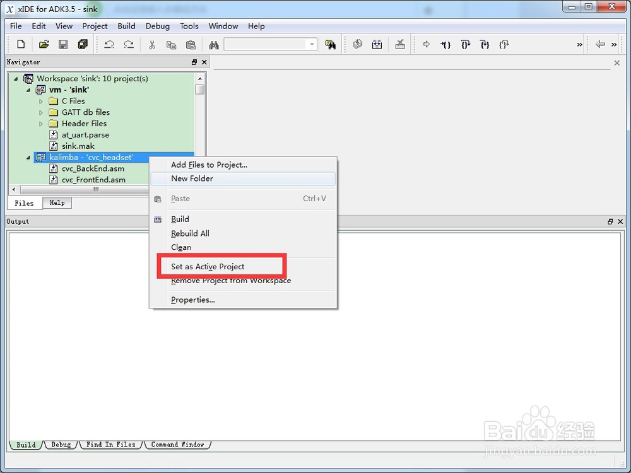Screen dimensions: 631x473
Task: Click the Save All toolbar icon
Action: pos(83,44)
